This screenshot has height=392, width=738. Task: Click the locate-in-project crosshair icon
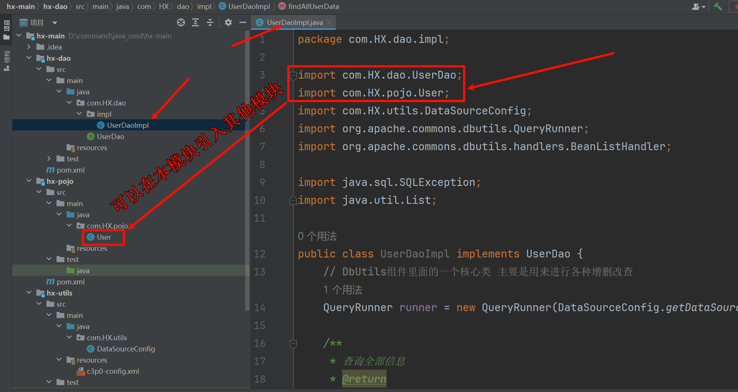[x=181, y=23]
